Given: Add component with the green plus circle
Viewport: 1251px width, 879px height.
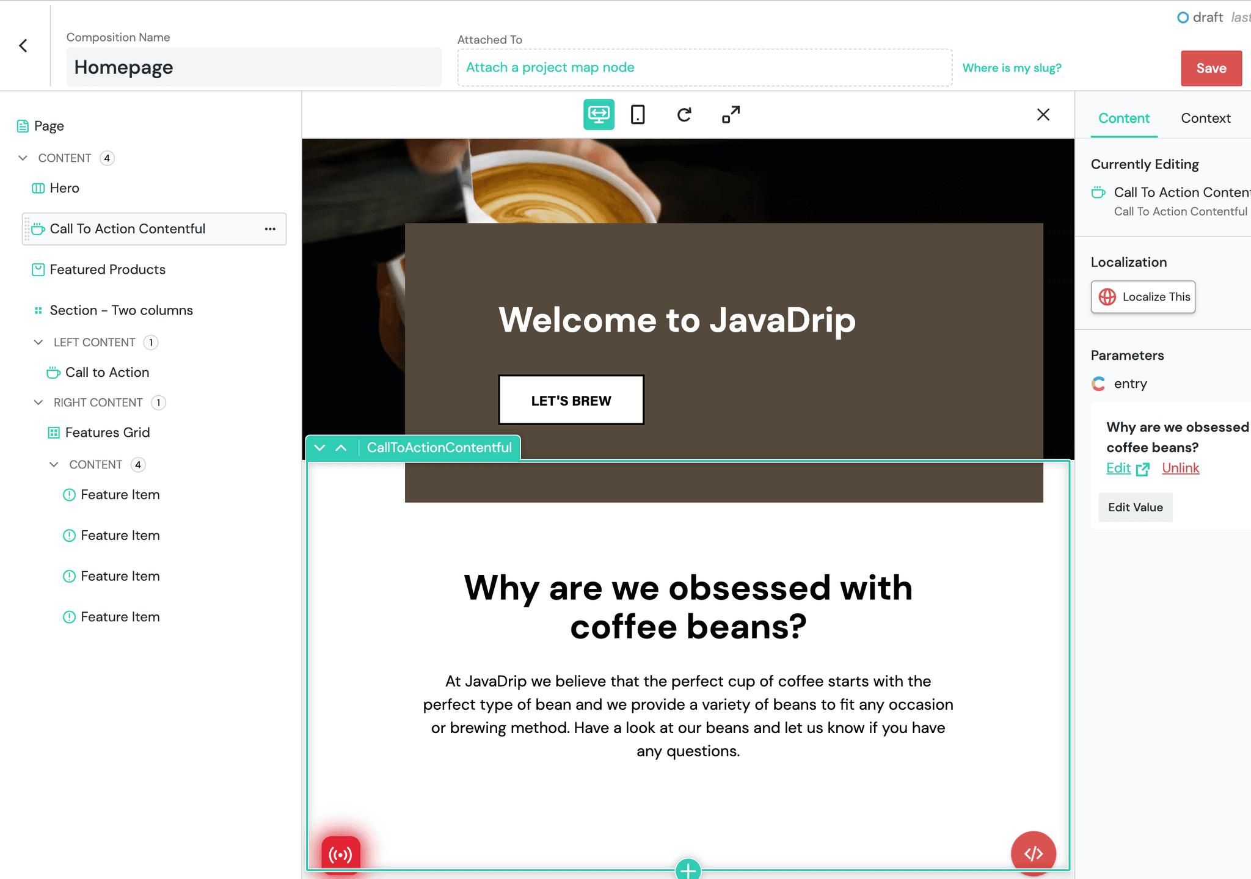Looking at the screenshot, I should pyautogui.click(x=688, y=869).
